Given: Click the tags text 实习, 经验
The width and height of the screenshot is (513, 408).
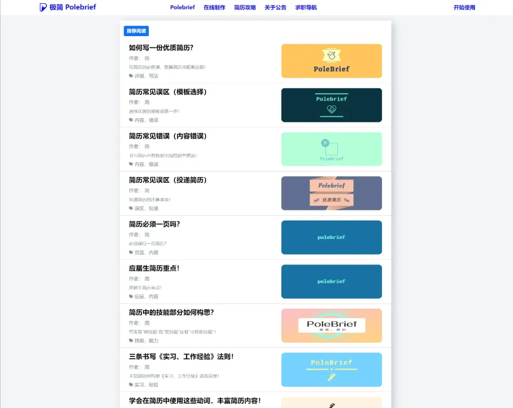Looking at the screenshot, I should click(x=146, y=385).
